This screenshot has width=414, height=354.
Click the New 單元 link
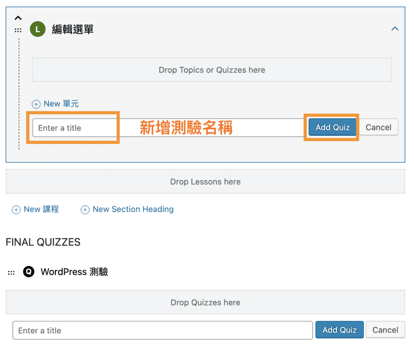tap(61, 104)
